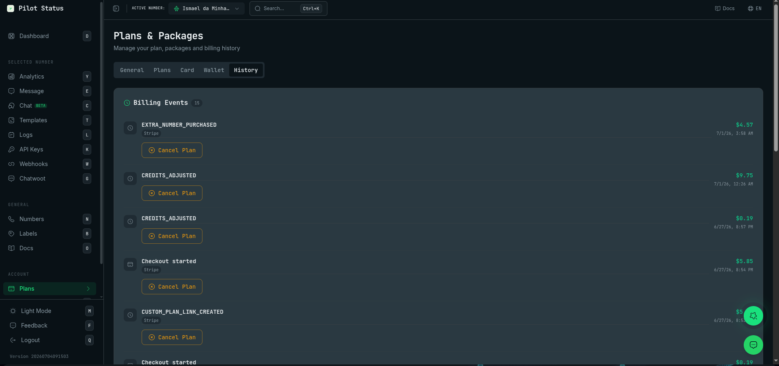Click the Webhooks W shortcut key badge
Screen dimensions: 779x366
87,164
